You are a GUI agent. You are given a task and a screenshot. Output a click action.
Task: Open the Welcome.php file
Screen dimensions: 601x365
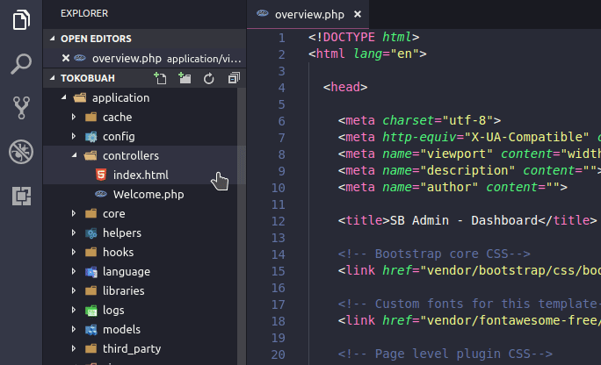pyautogui.click(x=148, y=194)
